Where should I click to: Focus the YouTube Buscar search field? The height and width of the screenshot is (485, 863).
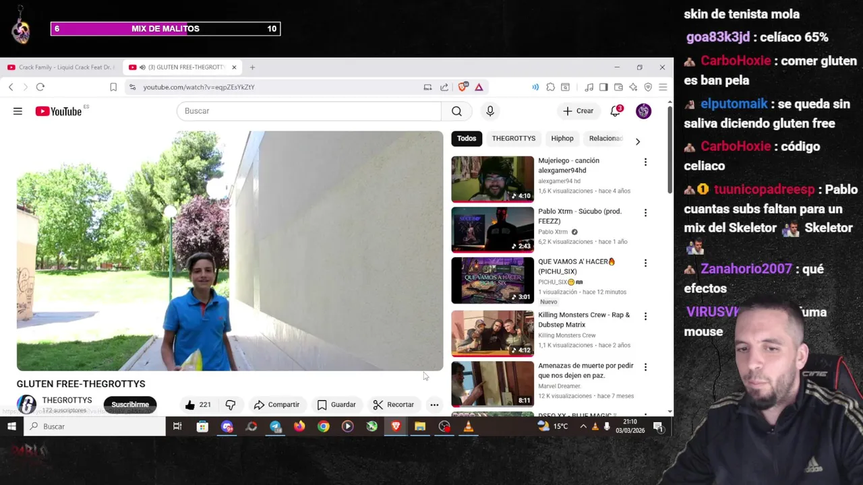point(309,111)
